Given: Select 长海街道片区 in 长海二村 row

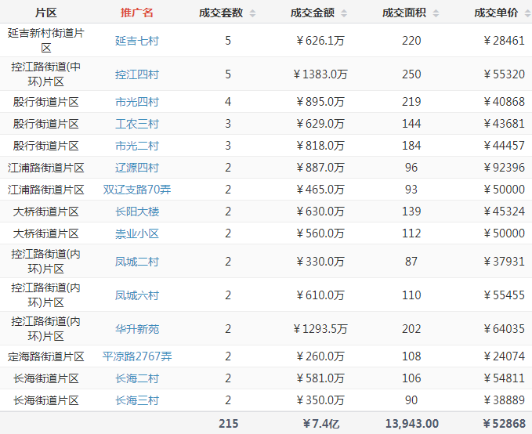Looking at the screenshot, I should click(45, 378).
